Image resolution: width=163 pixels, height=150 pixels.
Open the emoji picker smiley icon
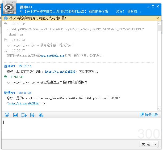(7, 115)
